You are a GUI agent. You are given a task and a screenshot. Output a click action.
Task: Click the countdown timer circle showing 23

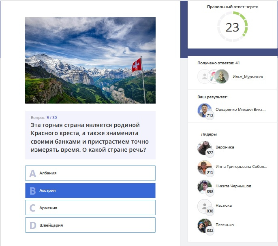tap(233, 27)
